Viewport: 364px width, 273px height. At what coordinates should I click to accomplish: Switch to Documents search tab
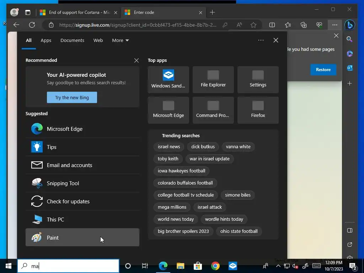point(72,41)
